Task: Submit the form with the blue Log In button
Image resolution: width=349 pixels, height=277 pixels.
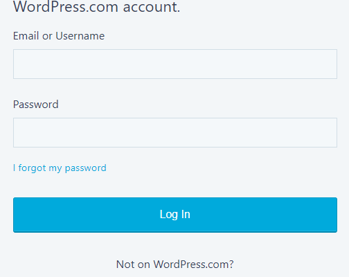Action: tap(175, 215)
